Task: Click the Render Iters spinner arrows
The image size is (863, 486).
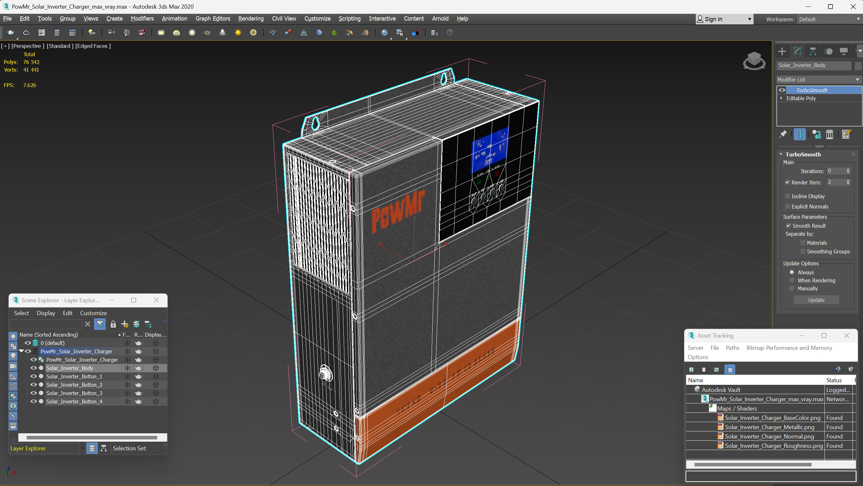Action: tap(848, 182)
